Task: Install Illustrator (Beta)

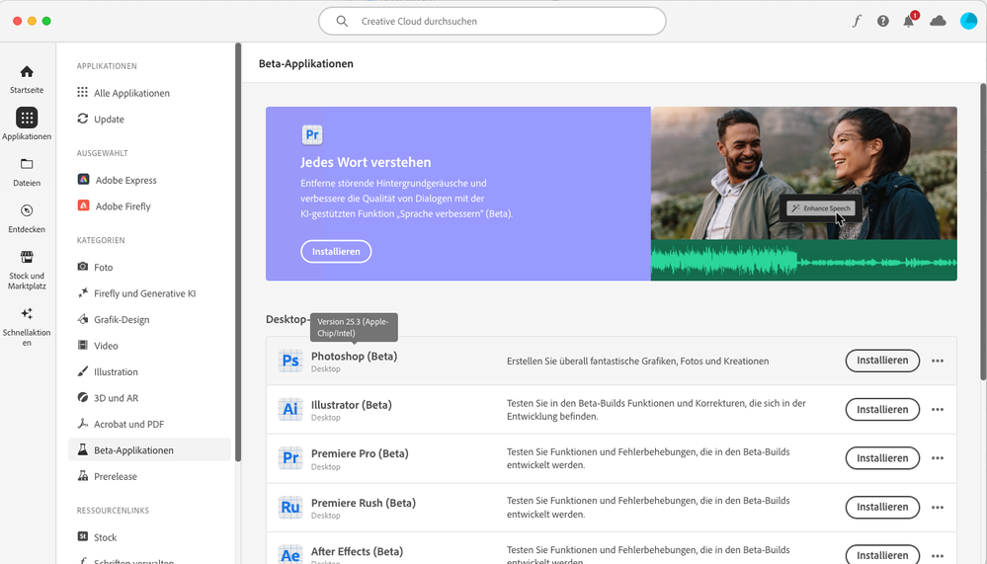Action: (x=882, y=409)
